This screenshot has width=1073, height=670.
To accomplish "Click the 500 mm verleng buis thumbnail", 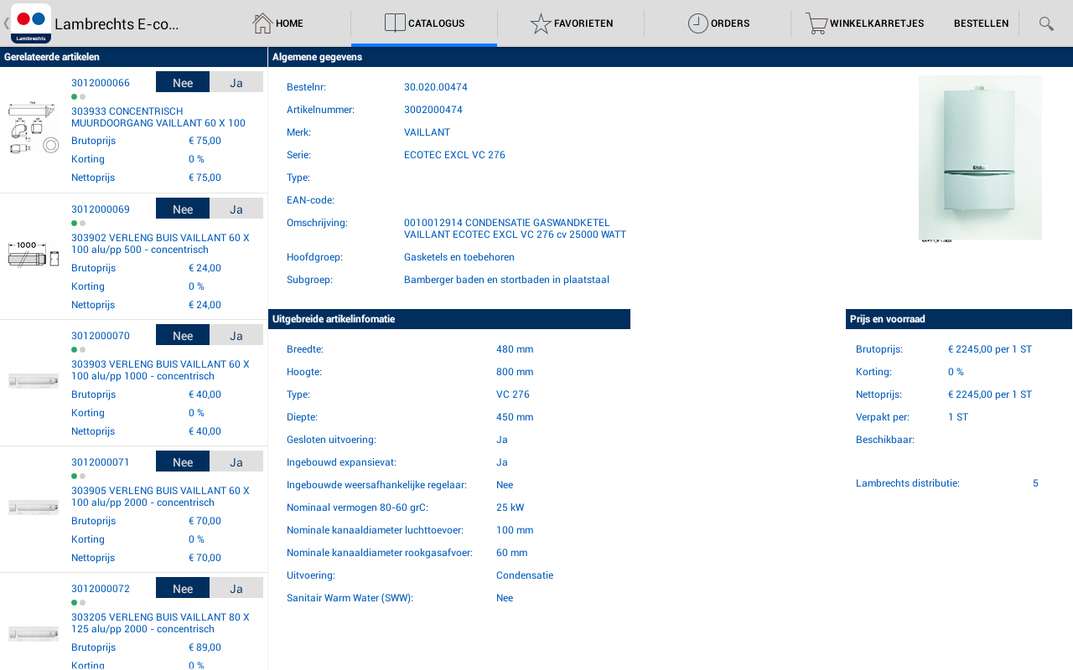I will click(34, 255).
